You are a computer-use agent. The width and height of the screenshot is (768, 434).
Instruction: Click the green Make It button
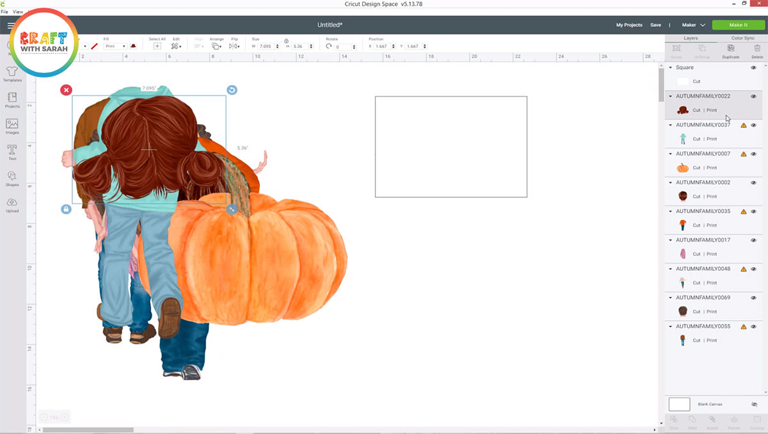738,25
